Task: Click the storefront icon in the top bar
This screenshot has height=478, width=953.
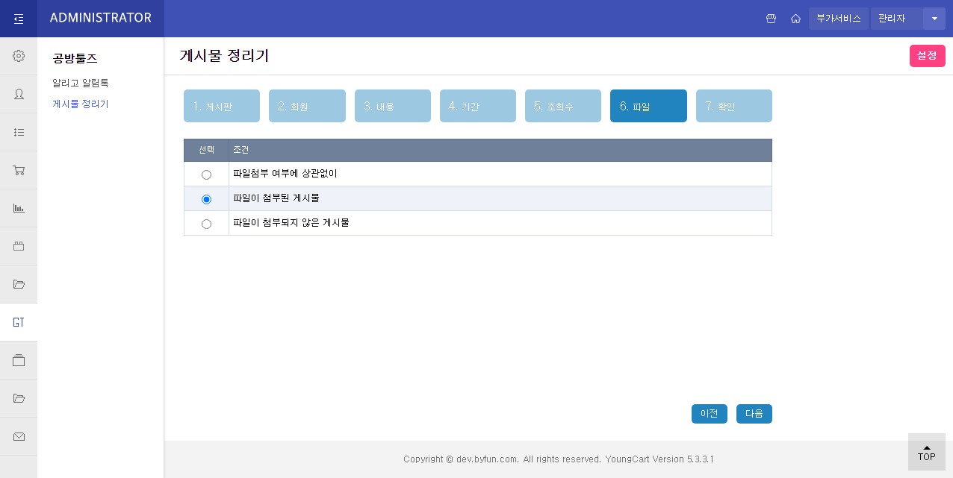Action: coord(772,19)
